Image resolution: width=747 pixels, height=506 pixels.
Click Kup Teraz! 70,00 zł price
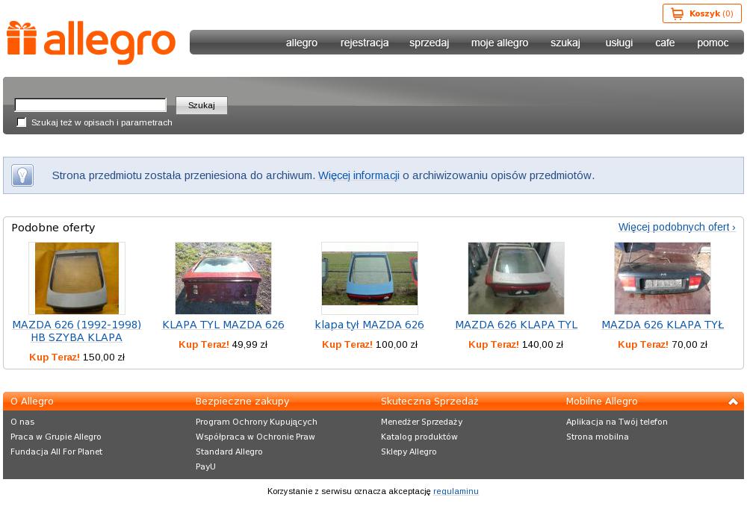(x=662, y=345)
